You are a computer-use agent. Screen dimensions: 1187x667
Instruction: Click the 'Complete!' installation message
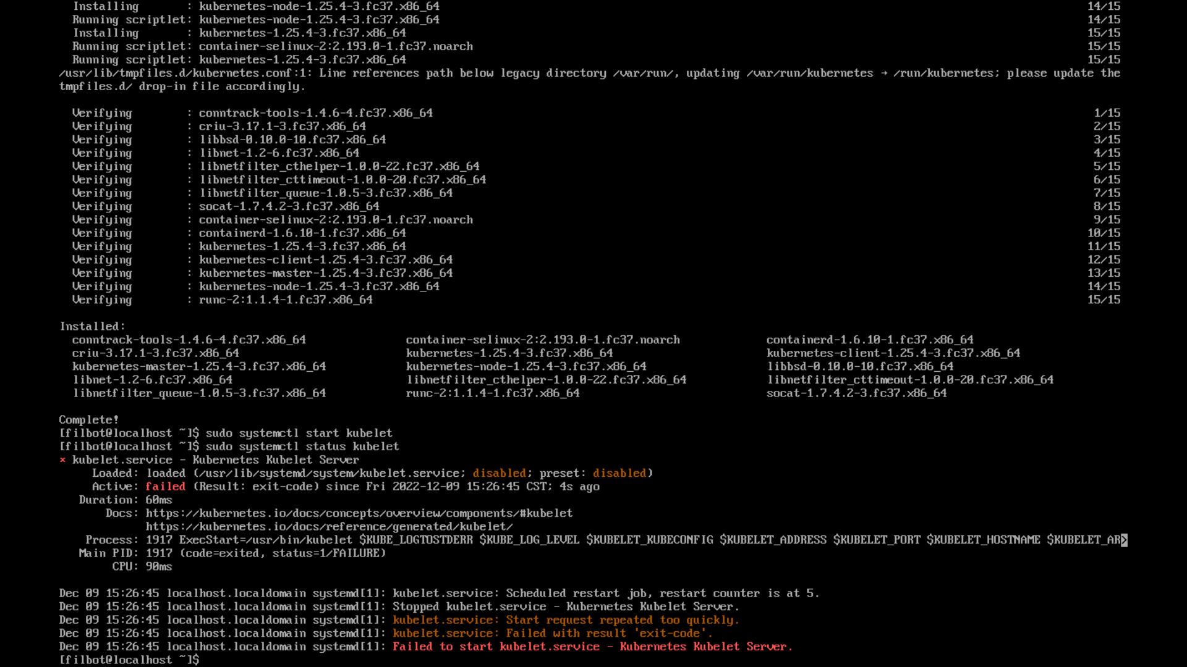click(x=88, y=420)
